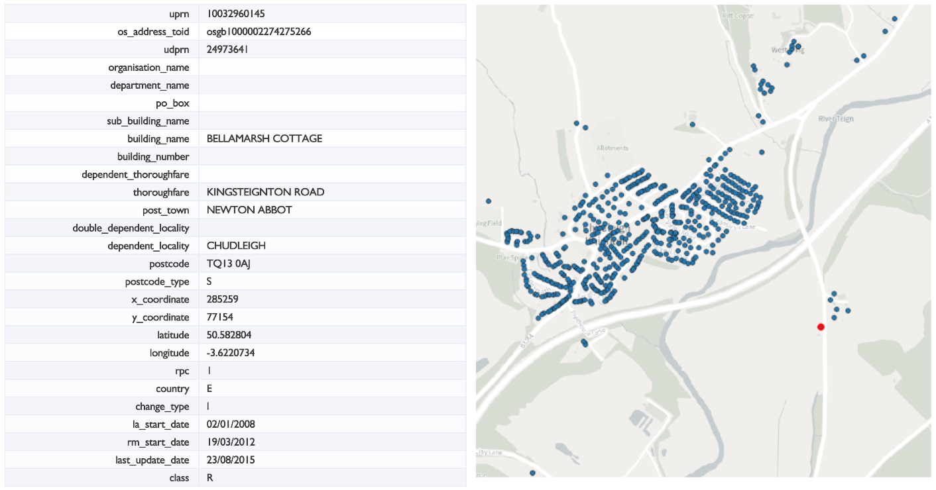Select a marker near the Play Space
Image resolution: width=936 pixels, height=490 pixels.
tap(531, 258)
